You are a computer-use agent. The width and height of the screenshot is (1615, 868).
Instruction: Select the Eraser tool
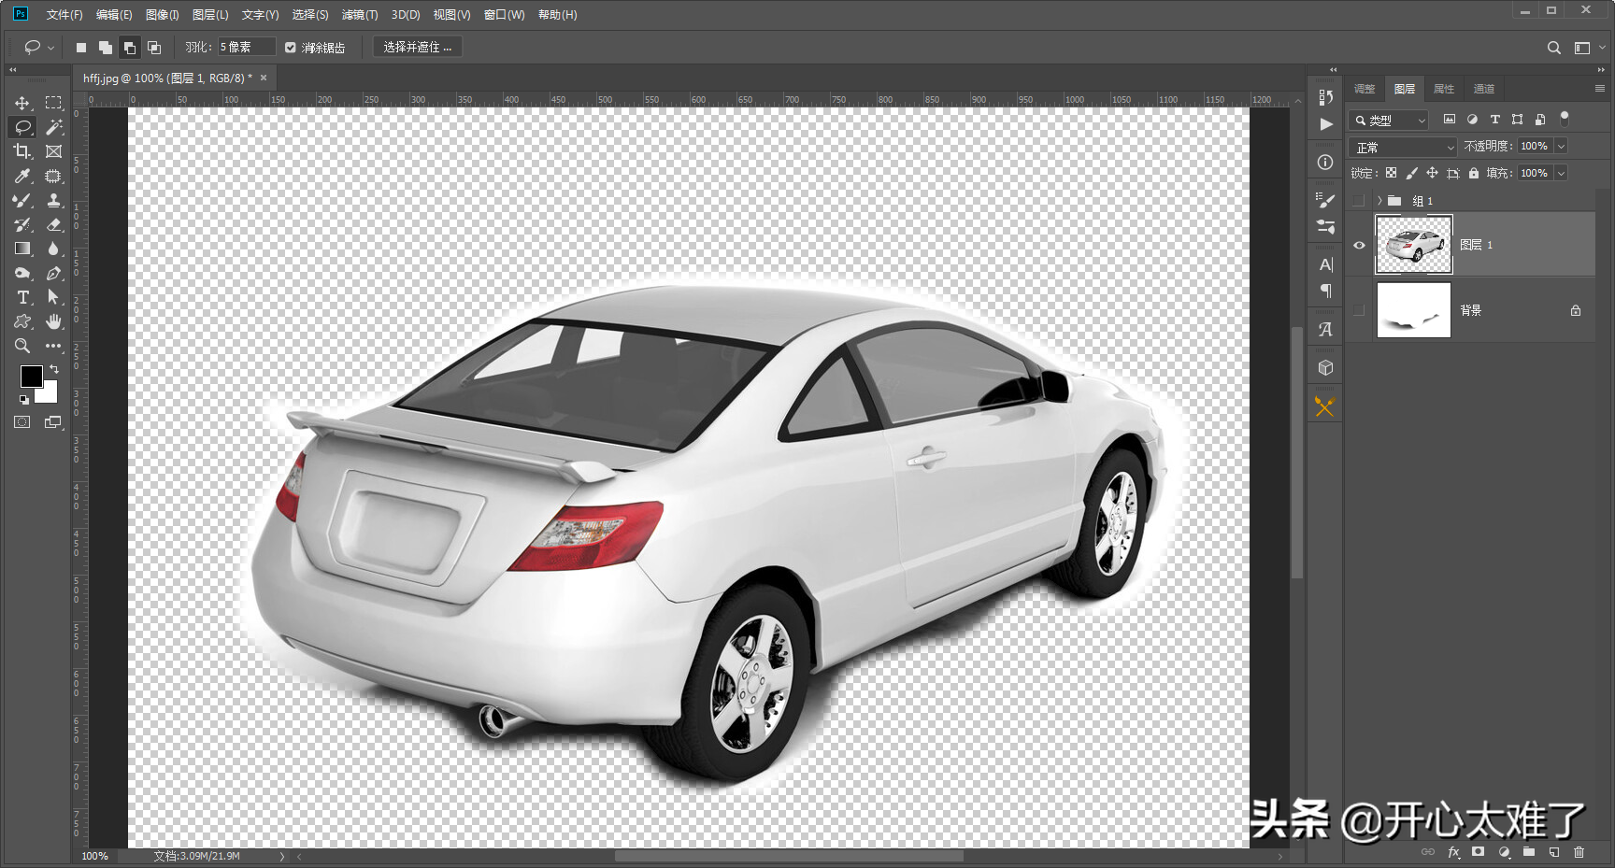(54, 224)
